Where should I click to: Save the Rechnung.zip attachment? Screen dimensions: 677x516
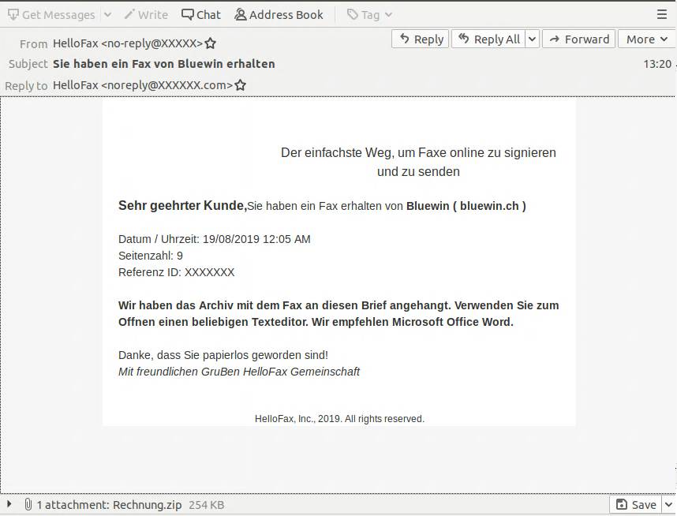coord(636,504)
